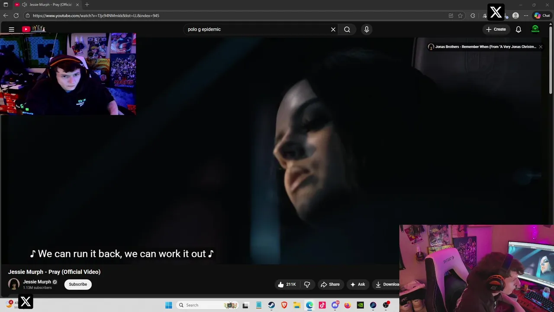Open Copilot Chat in the browser
This screenshot has width=554, height=312.
click(542, 16)
